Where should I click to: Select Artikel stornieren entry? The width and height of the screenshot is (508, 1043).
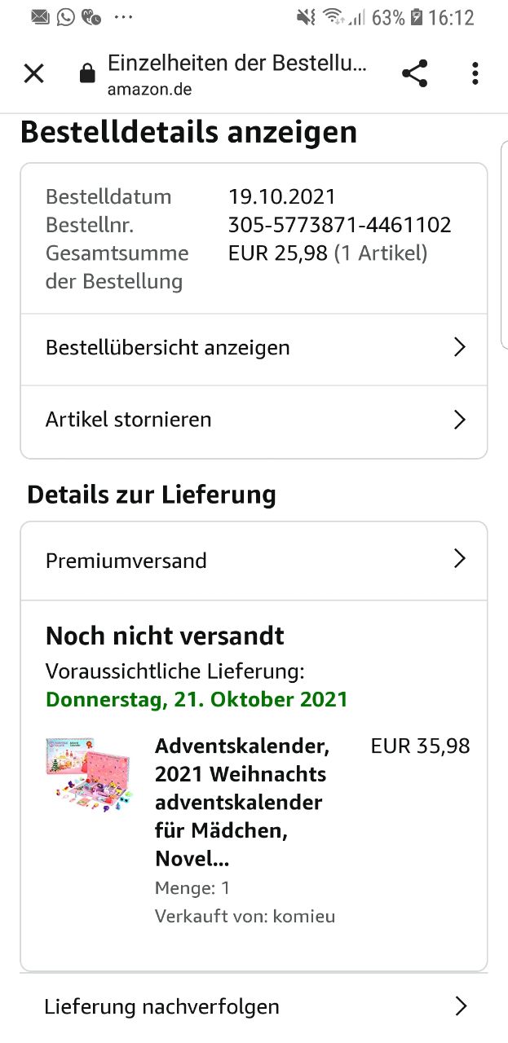254,420
